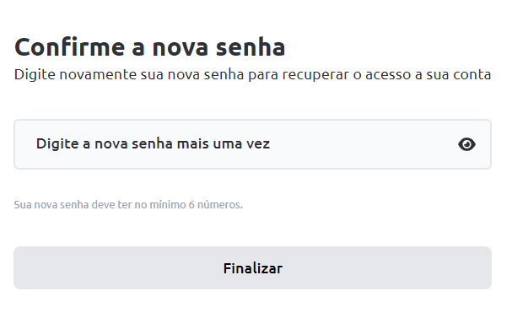Image resolution: width=512 pixels, height=329 pixels.
Task: Click the eye icon inside the password field
Action: 466,144
